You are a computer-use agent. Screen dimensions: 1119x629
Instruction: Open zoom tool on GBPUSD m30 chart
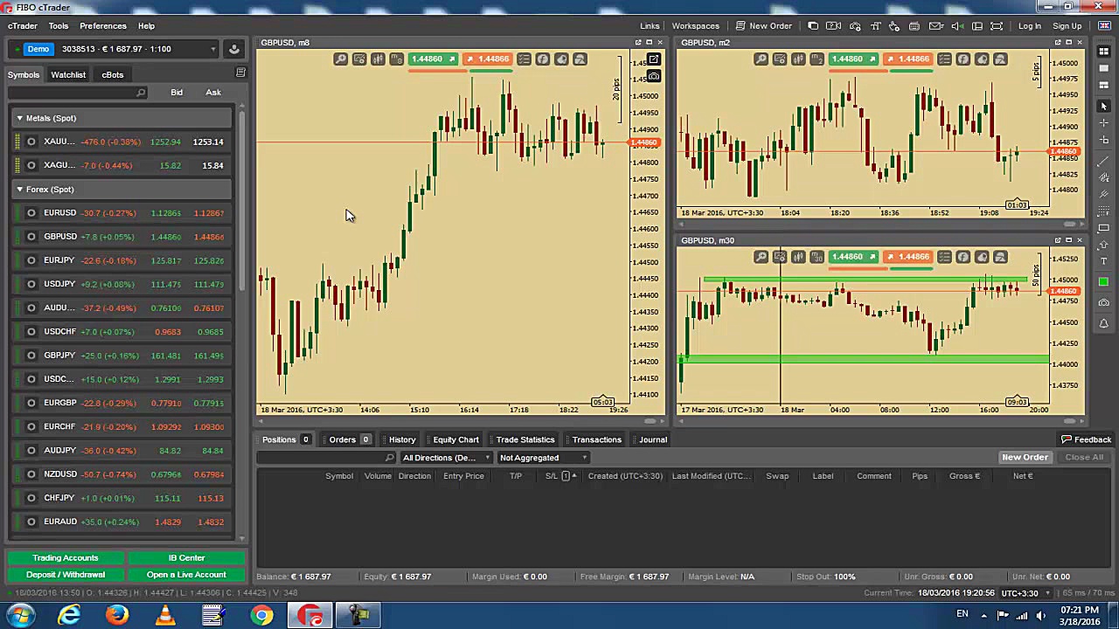click(x=761, y=257)
